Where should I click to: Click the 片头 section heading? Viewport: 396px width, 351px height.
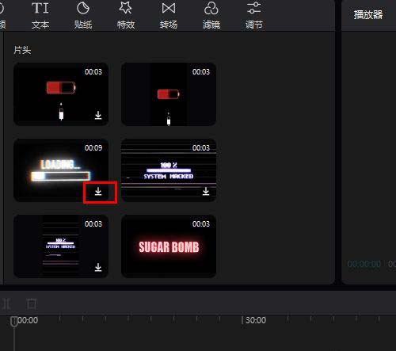click(22, 50)
